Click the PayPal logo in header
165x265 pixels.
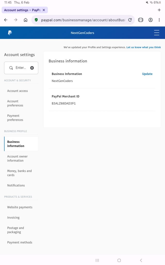click(x=10, y=33)
